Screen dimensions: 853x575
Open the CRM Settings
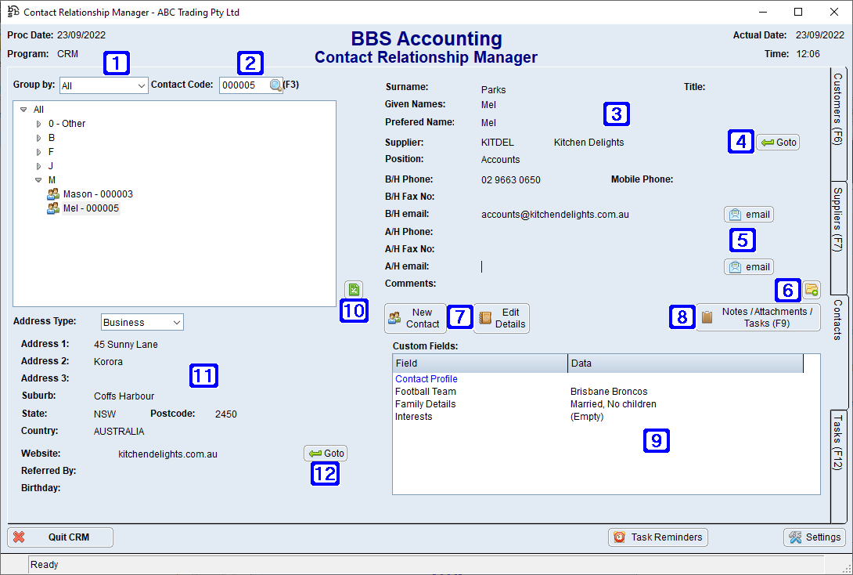click(x=815, y=537)
